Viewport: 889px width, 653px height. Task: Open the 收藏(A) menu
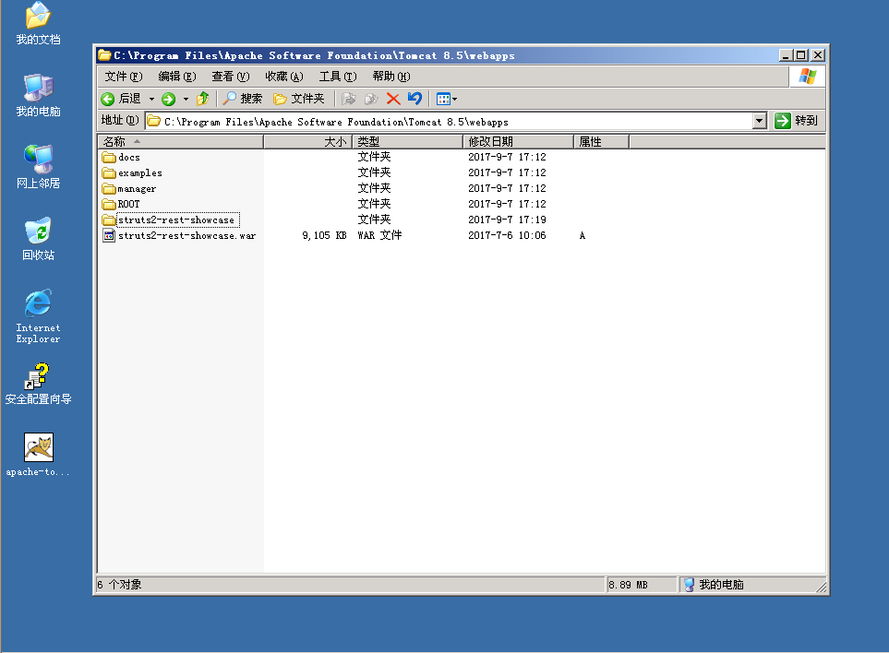tap(284, 77)
